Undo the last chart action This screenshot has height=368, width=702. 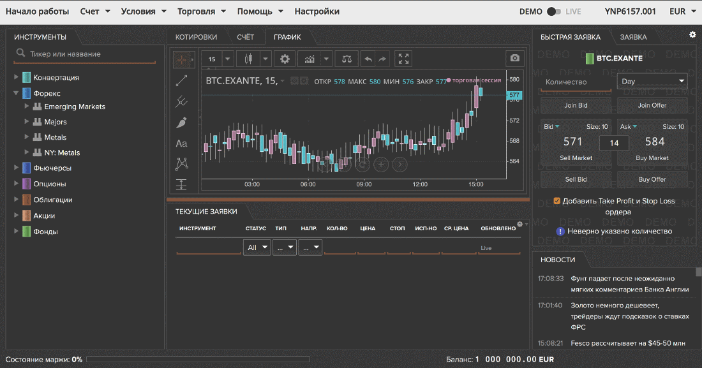coord(368,59)
